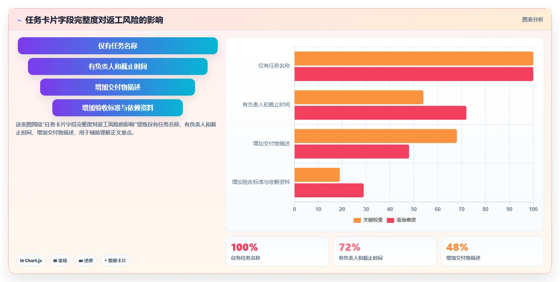Click the orange bar for 增加验收标准与依赖资料
The width and height of the screenshot is (560, 282).
pos(317,175)
